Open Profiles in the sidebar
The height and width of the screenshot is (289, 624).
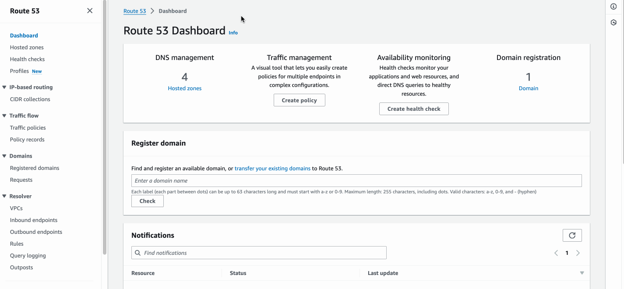click(19, 71)
